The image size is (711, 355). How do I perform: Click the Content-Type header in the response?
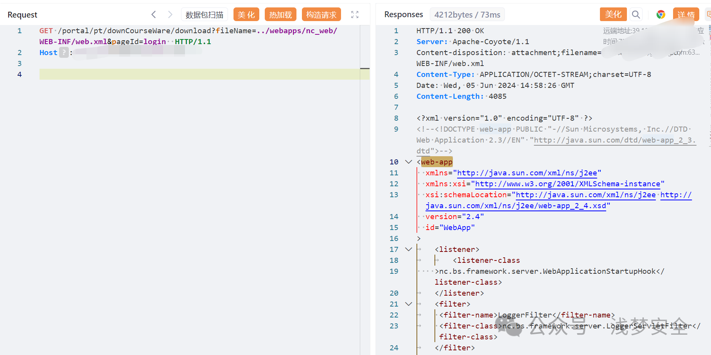[534, 74]
